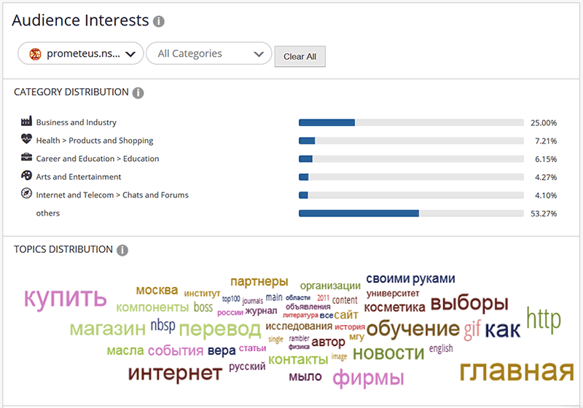The height and width of the screenshot is (408, 583).
Task: Click the prometeus site favicon
Action: click(x=35, y=54)
